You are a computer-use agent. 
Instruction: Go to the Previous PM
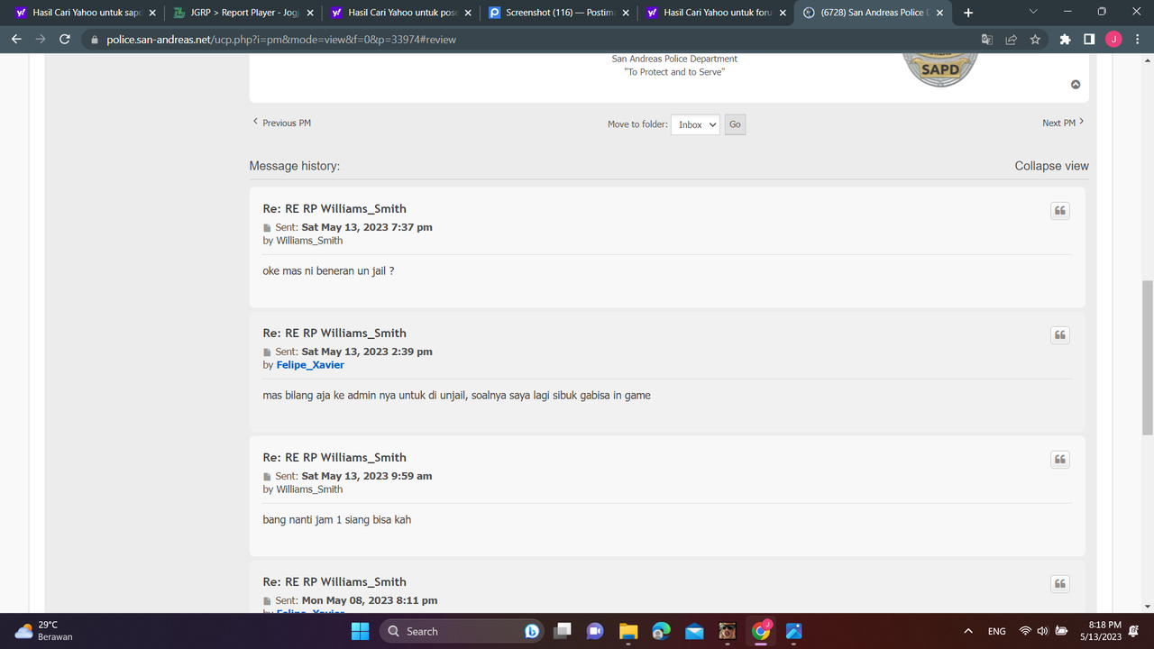click(x=281, y=123)
